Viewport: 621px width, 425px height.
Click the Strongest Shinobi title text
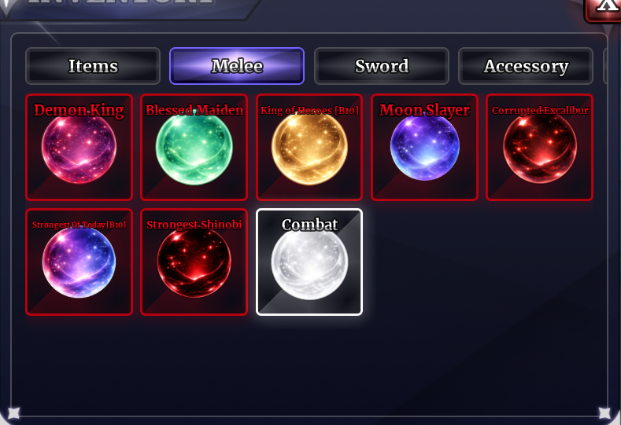[x=194, y=225]
